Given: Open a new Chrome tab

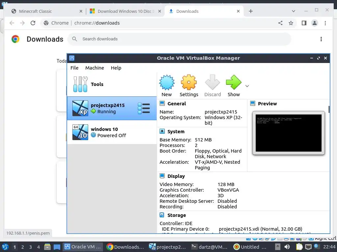Looking at the screenshot, I should point(251,11).
